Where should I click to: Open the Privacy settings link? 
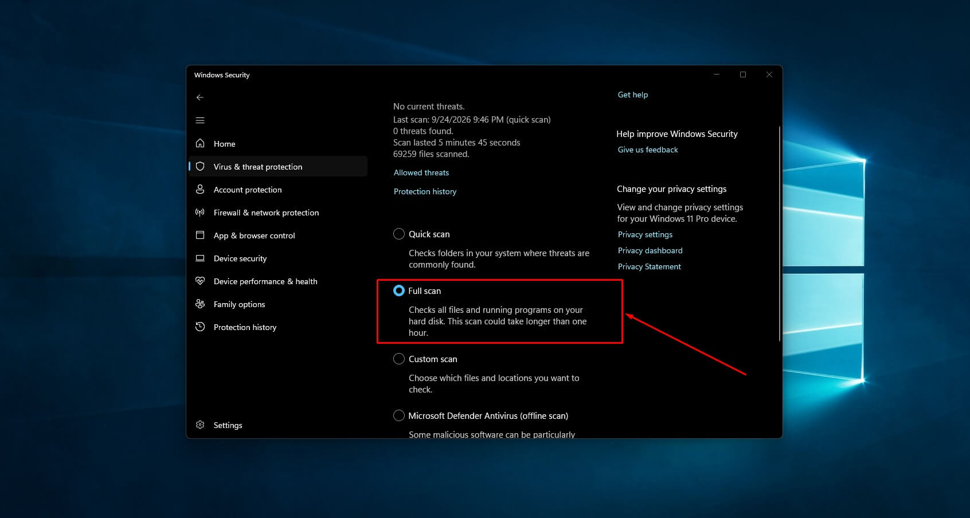pyautogui.click(x=645, y=234)
